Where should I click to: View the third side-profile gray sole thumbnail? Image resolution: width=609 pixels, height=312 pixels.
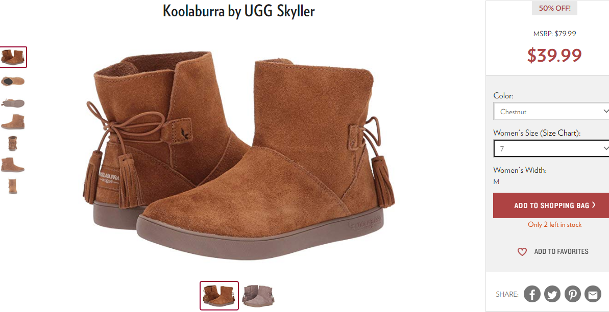click(13, 103)
